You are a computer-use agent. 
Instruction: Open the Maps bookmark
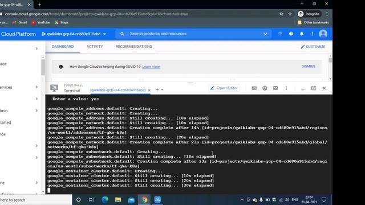coord(62,22)
